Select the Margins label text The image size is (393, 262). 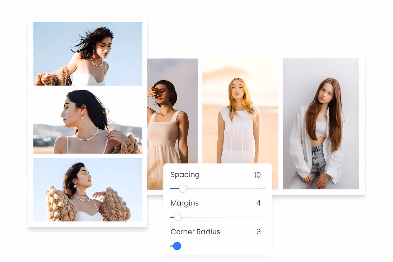(x=184, y=203)
